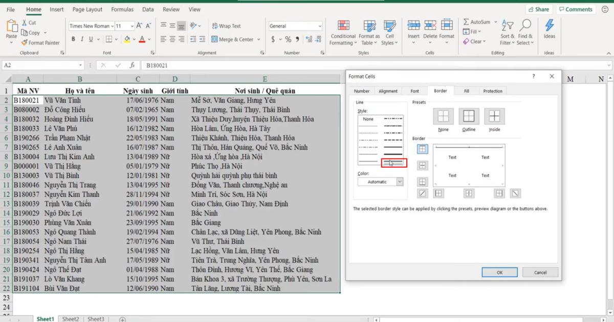
Task: Click the diagonal down border icon
Action: click(515, 193)
